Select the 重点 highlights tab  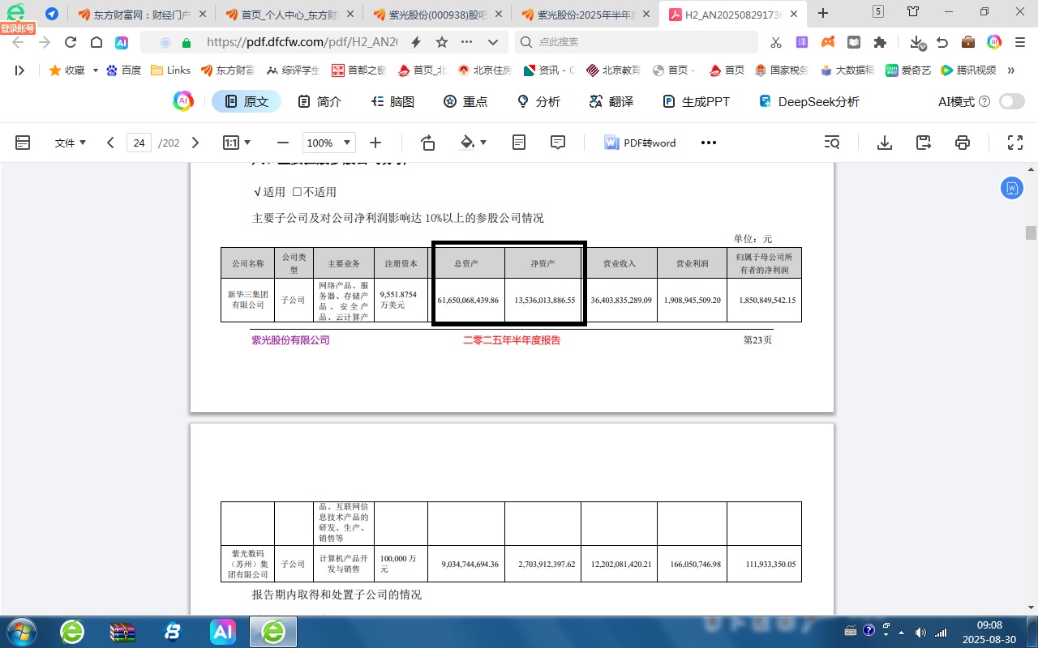coord(465,101)
